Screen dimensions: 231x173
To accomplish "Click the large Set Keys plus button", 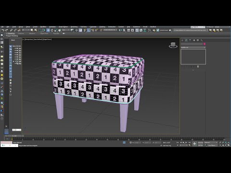I will coord(194,144).
